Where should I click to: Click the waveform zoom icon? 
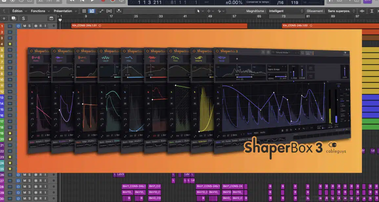[362, 11]
